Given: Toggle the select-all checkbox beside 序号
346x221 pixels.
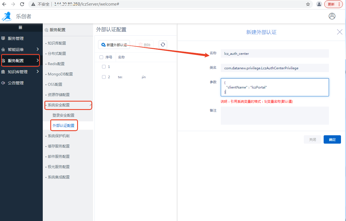Looking at the screenshot, I should pyautogui.click(x=101, y=57).
